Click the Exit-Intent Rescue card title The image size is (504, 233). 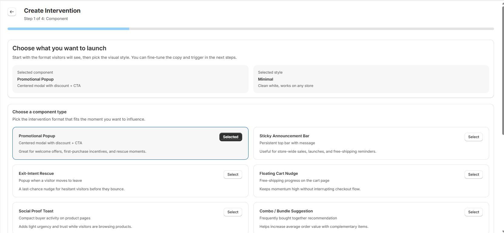point(36,174)
